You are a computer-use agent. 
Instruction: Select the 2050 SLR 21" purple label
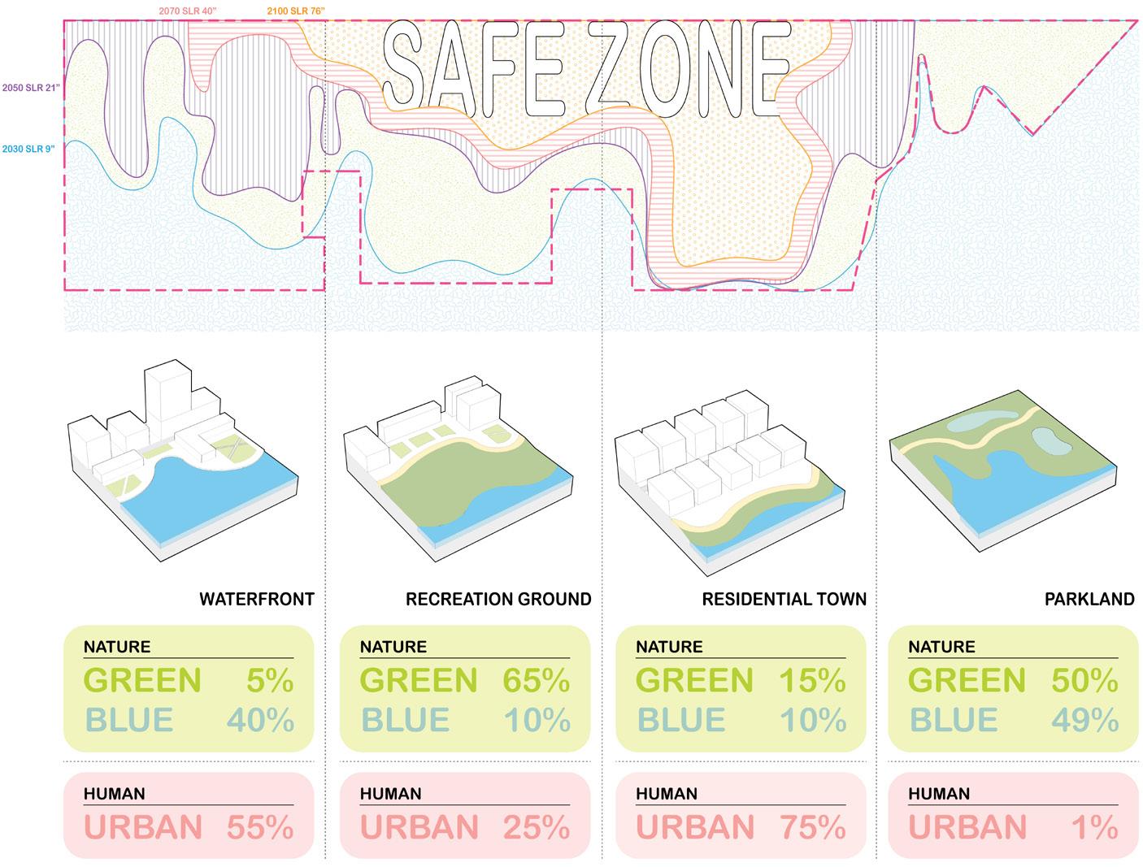coord(31,87)
